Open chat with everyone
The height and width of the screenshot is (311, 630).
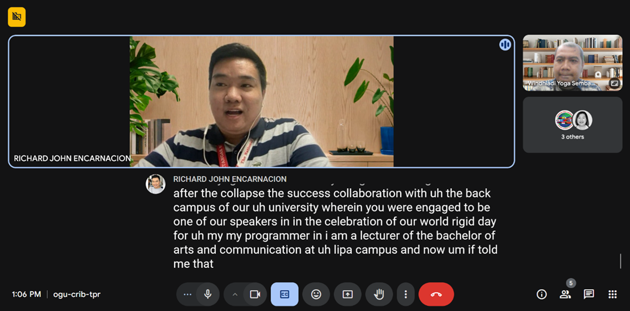(589, 295)
